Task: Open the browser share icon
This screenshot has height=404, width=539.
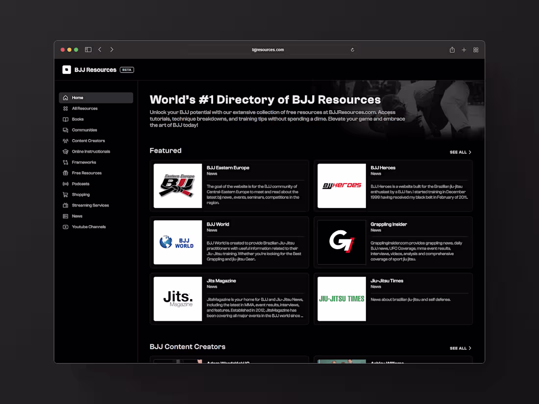Action: point(452,49)
